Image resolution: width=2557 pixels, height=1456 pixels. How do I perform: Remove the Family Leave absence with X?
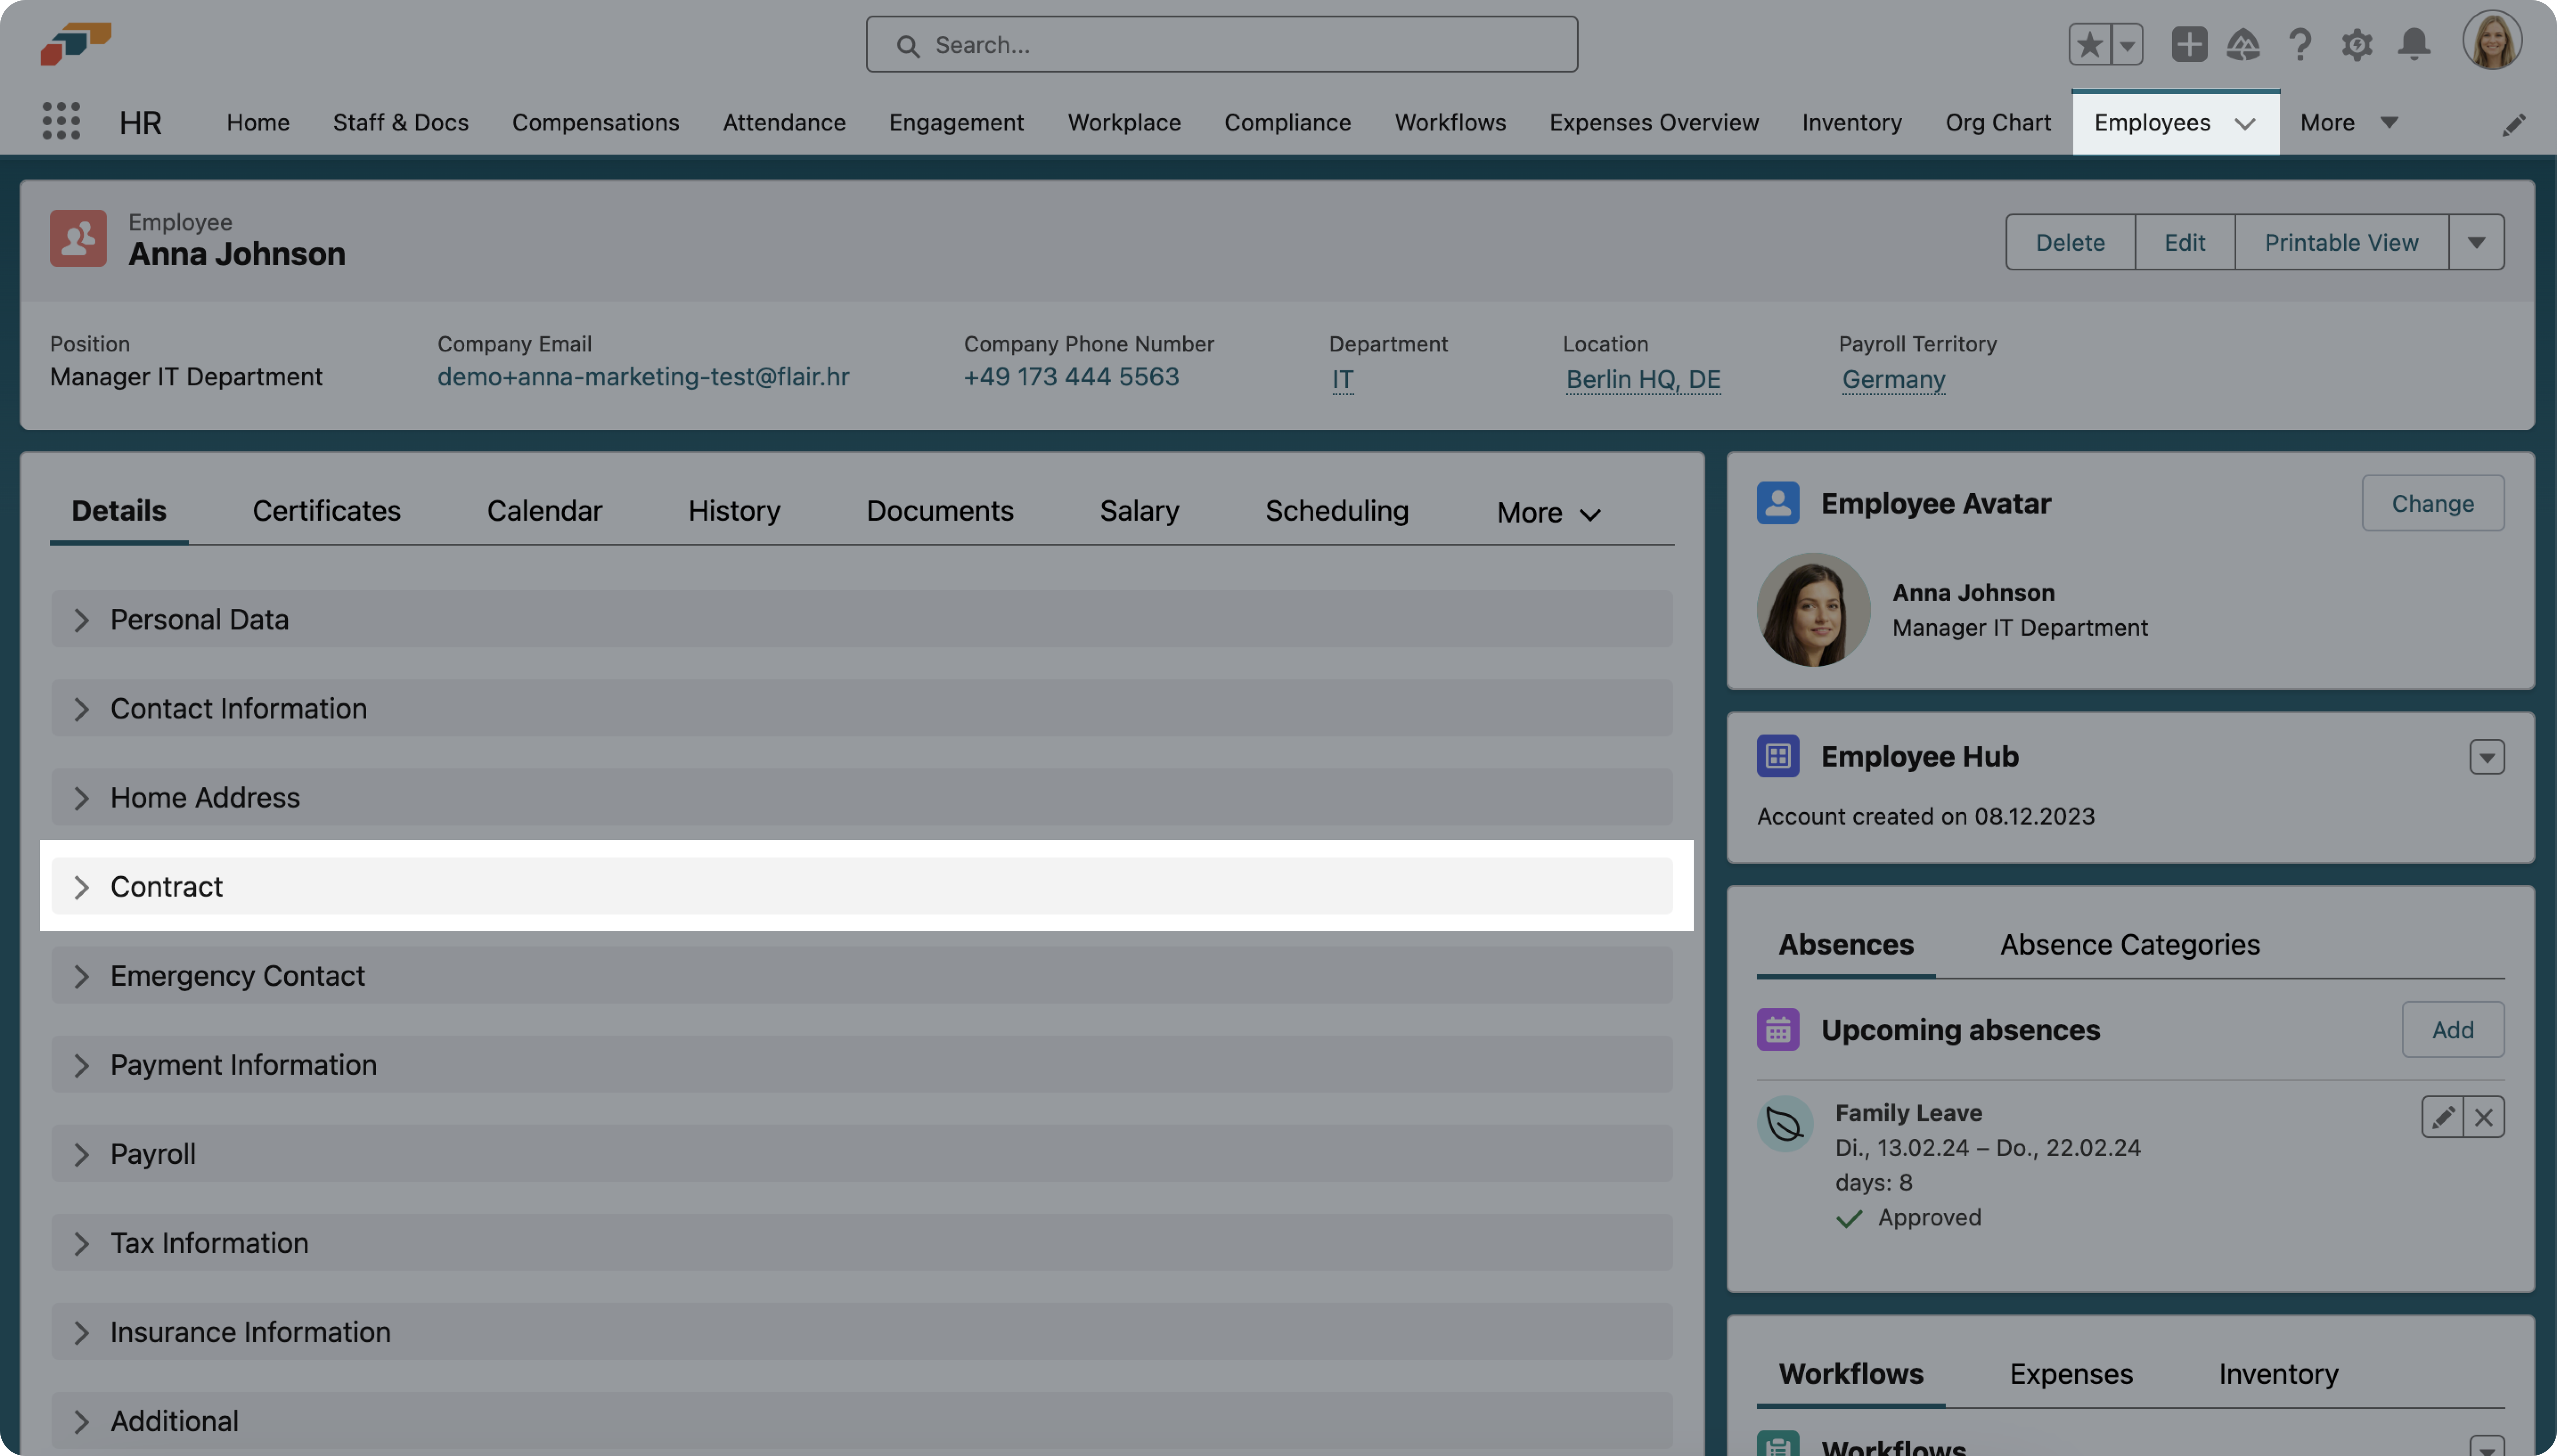click(2484, 1117)
